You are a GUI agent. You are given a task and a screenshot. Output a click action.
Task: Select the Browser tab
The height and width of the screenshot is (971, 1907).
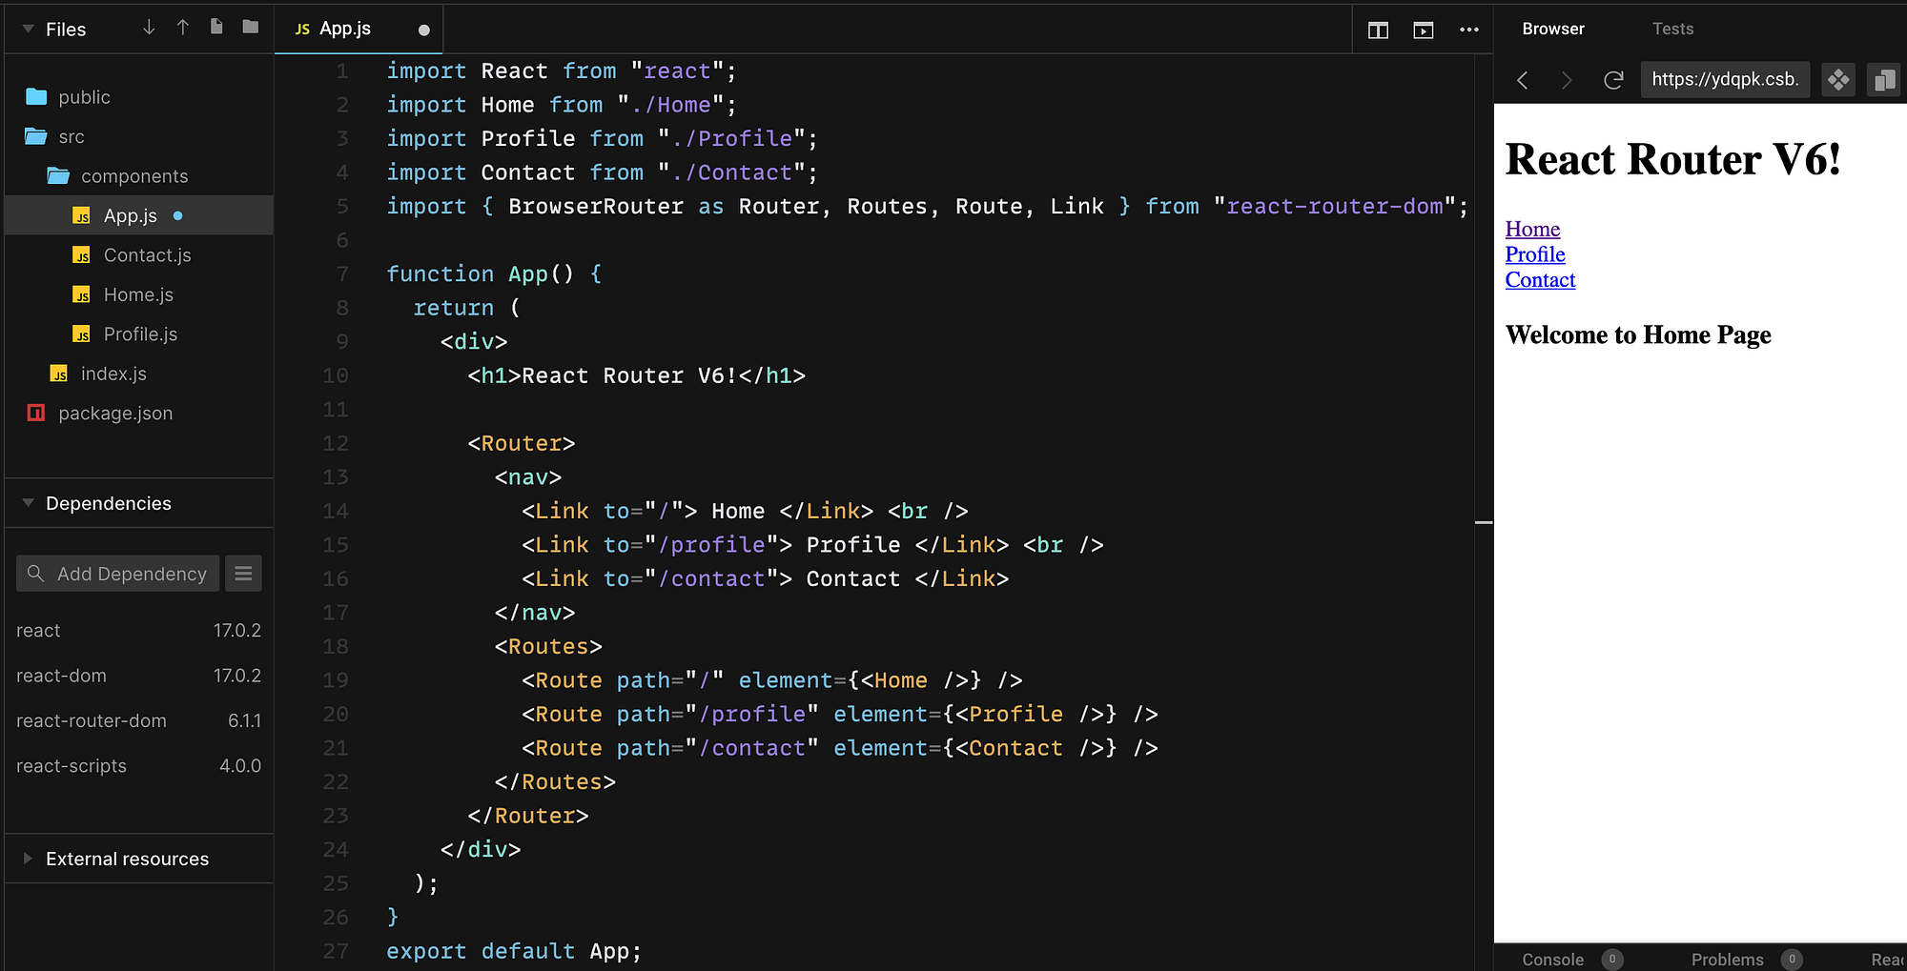(x=1552, y=29)
